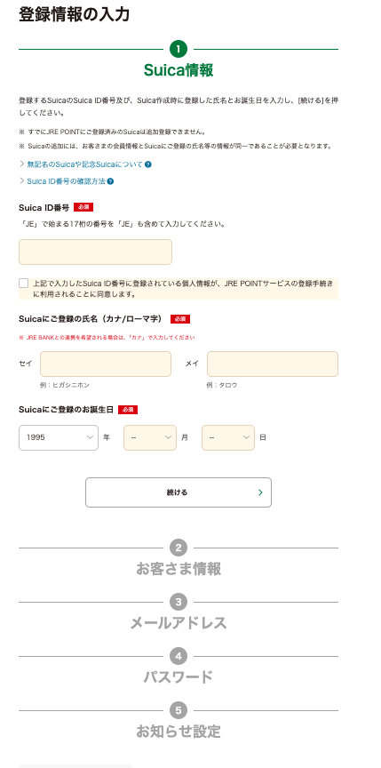Click the step 5 お知らせ設定 circle icon

(x=179, y=710)
